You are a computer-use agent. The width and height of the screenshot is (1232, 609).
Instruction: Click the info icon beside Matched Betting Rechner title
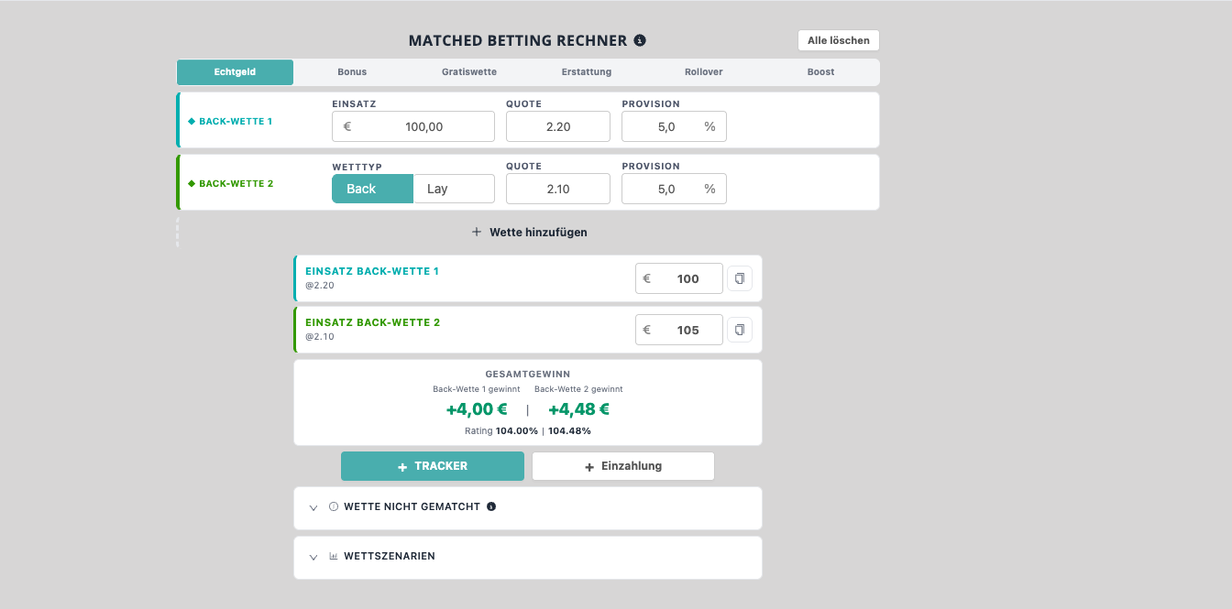640,40
